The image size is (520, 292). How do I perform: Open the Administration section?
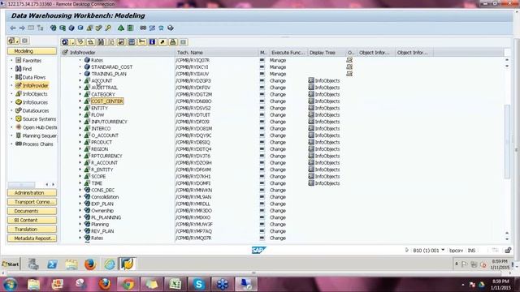tap(32, 193)
